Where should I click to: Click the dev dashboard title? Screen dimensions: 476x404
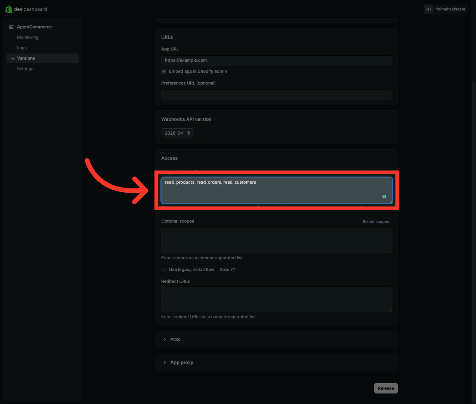click(x=31, y=9)
